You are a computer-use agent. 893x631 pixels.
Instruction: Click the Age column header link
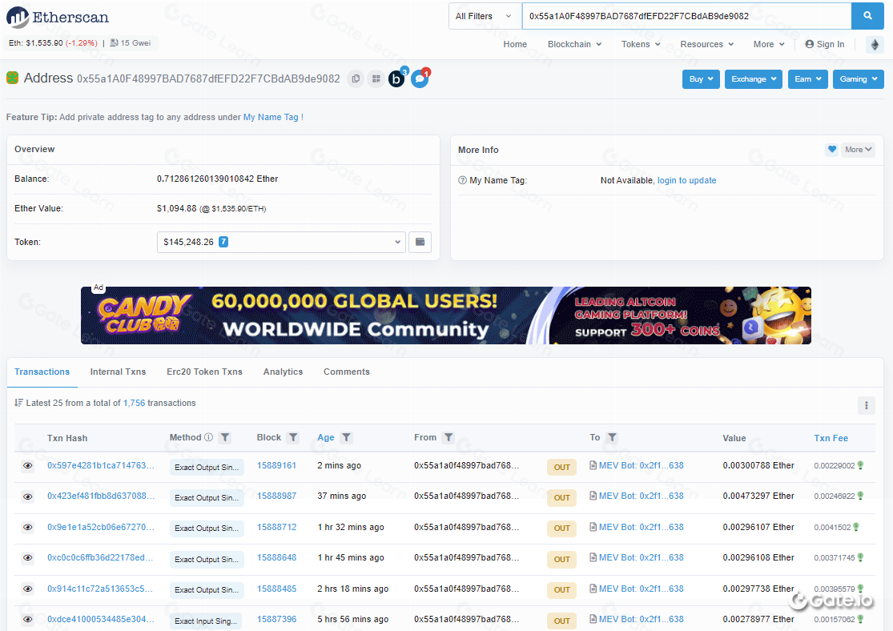tap(326, 438)
